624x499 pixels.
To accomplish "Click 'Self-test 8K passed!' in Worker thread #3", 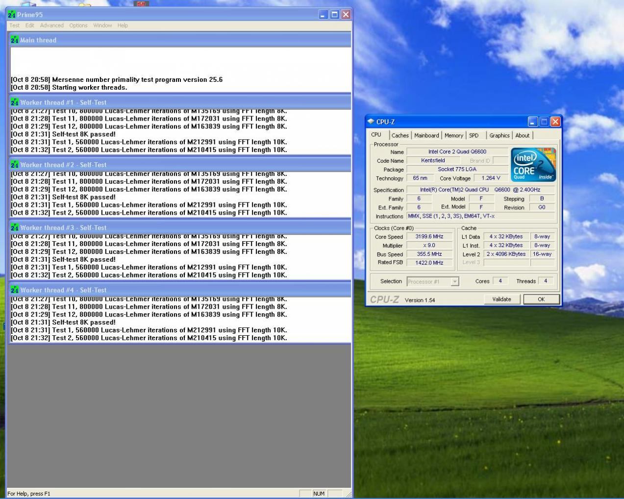I will click(84, 260).
